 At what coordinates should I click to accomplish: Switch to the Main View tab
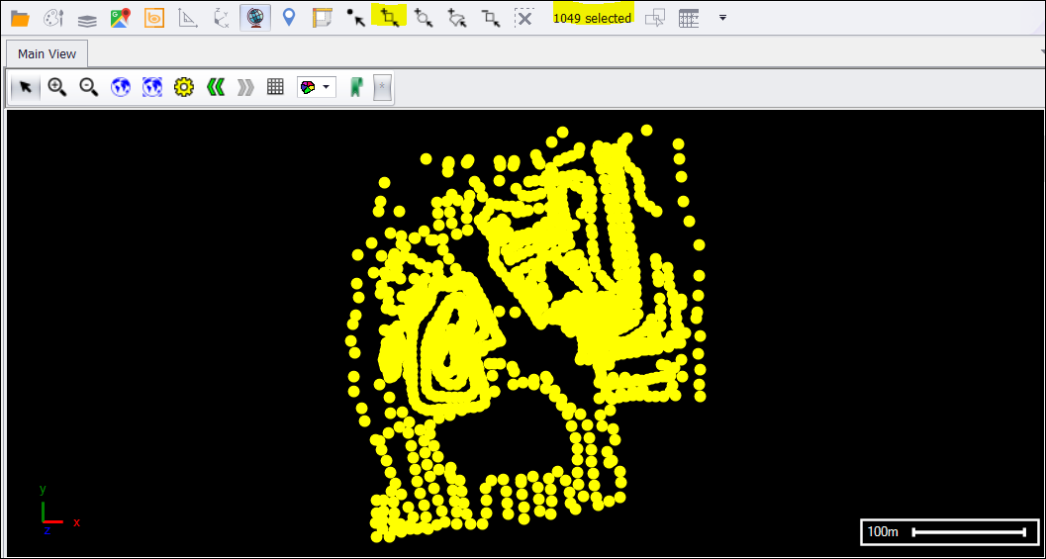(x=47, y=53)
